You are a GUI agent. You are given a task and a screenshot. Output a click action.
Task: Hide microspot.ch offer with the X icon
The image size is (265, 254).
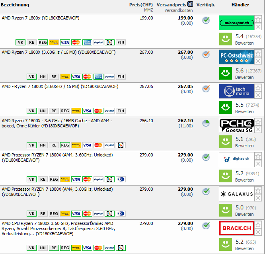[x=258, y=27]
